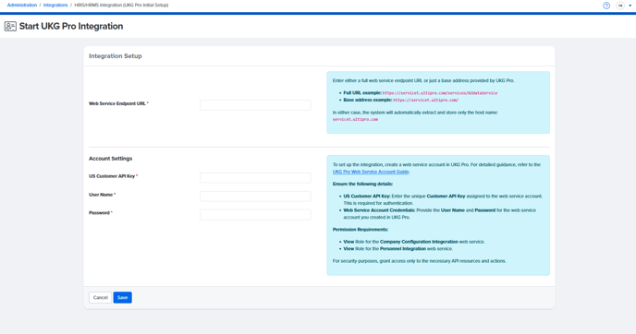636x334 pixels.
Task: Click the user avatar icon in header
Action: click(x=620, y=6)
